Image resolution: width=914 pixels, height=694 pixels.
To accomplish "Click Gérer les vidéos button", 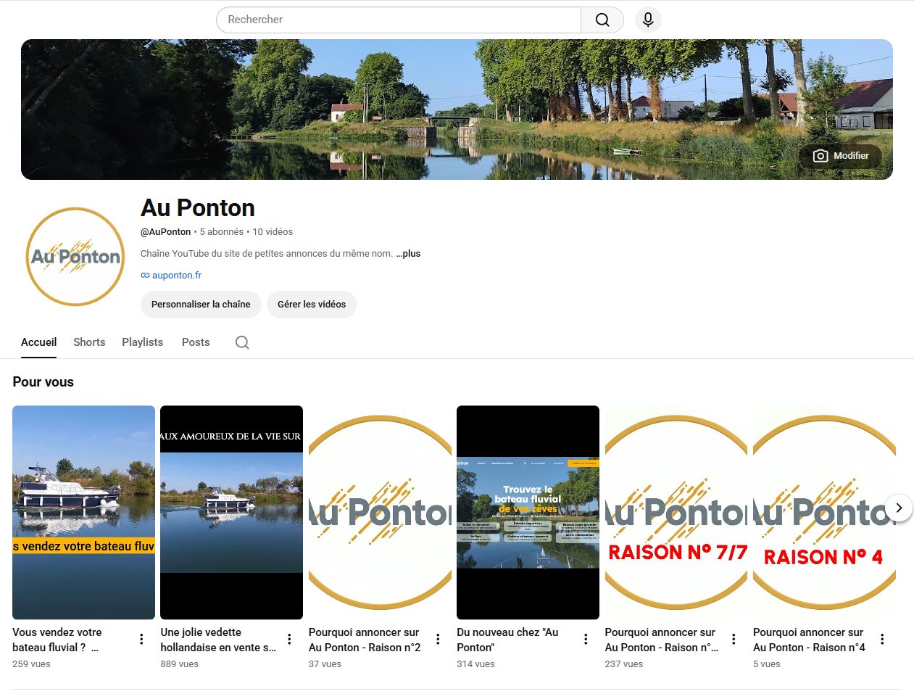I will (x=312, y=304).
